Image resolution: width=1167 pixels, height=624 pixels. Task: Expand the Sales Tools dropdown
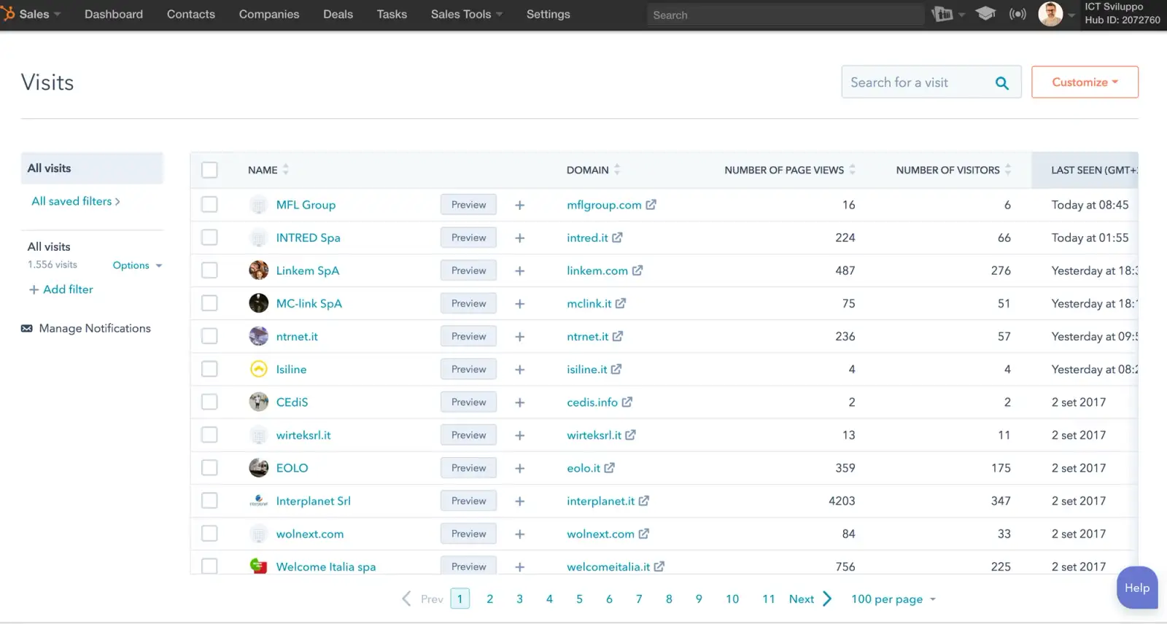(x=467, y=14)
